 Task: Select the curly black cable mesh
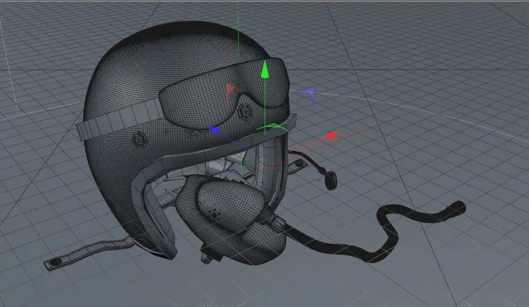390,231
